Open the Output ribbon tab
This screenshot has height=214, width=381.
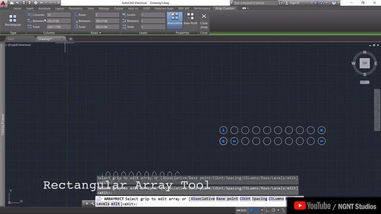tap(118, 8)
